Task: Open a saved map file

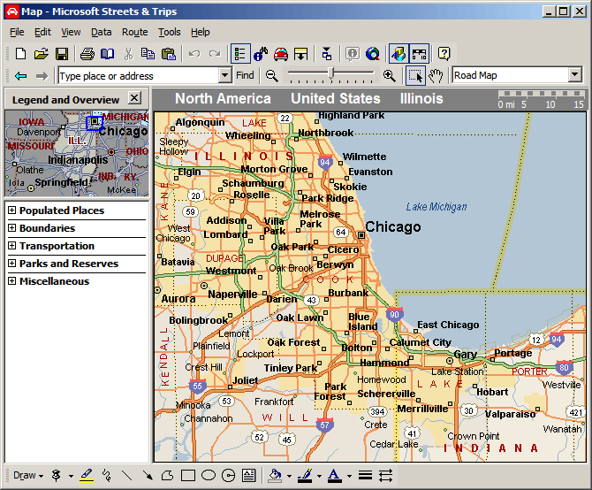Action: point(42,54)
